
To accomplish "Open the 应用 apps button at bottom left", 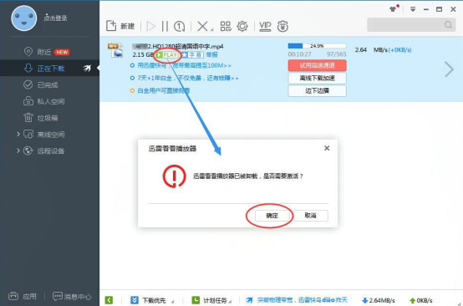I will pos(23,296).
